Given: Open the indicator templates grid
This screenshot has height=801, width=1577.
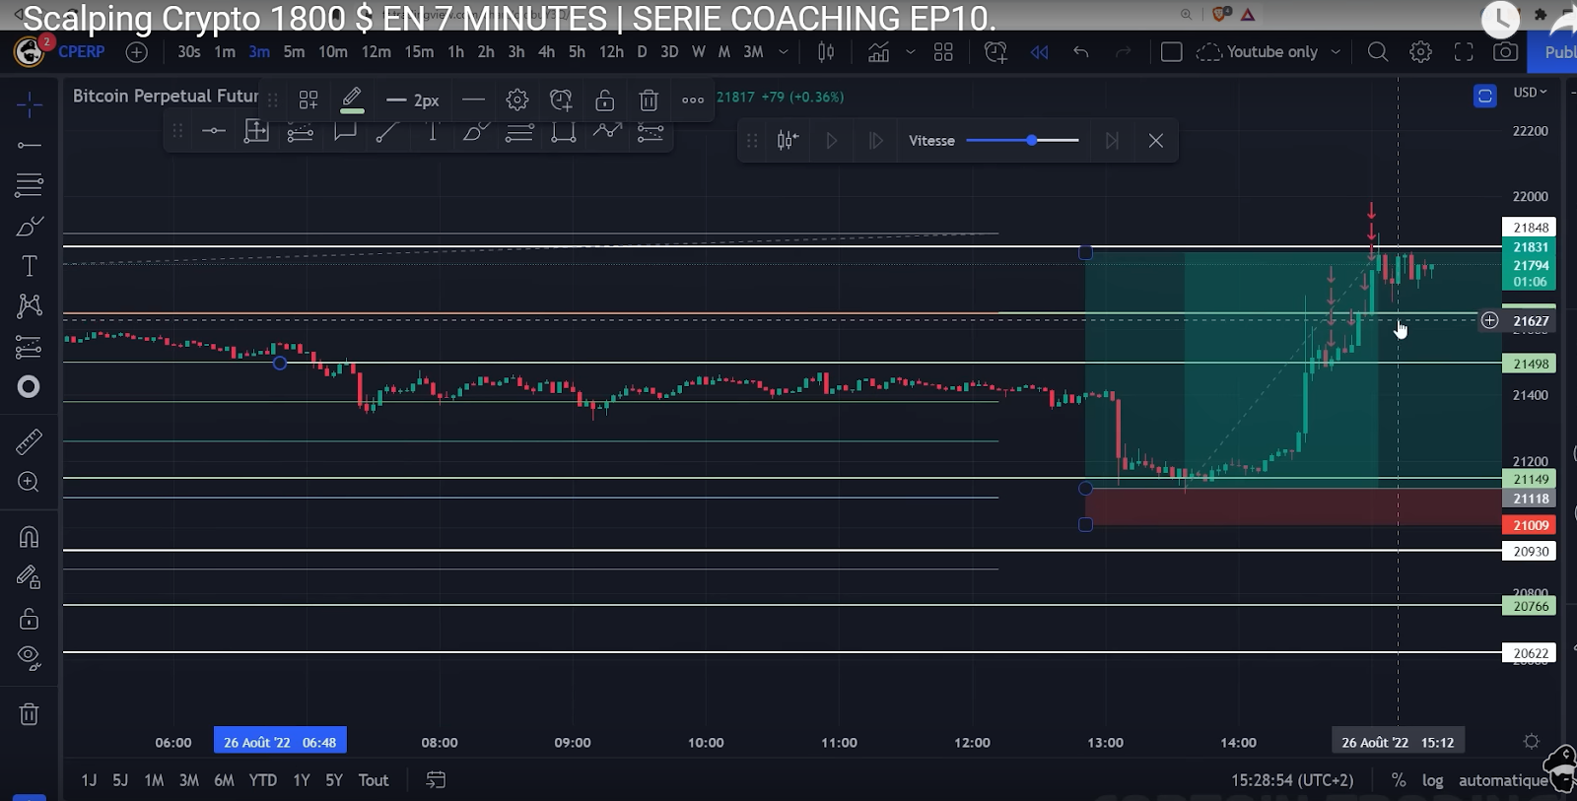Looking at the screenshot, I should tap(943, 52).
